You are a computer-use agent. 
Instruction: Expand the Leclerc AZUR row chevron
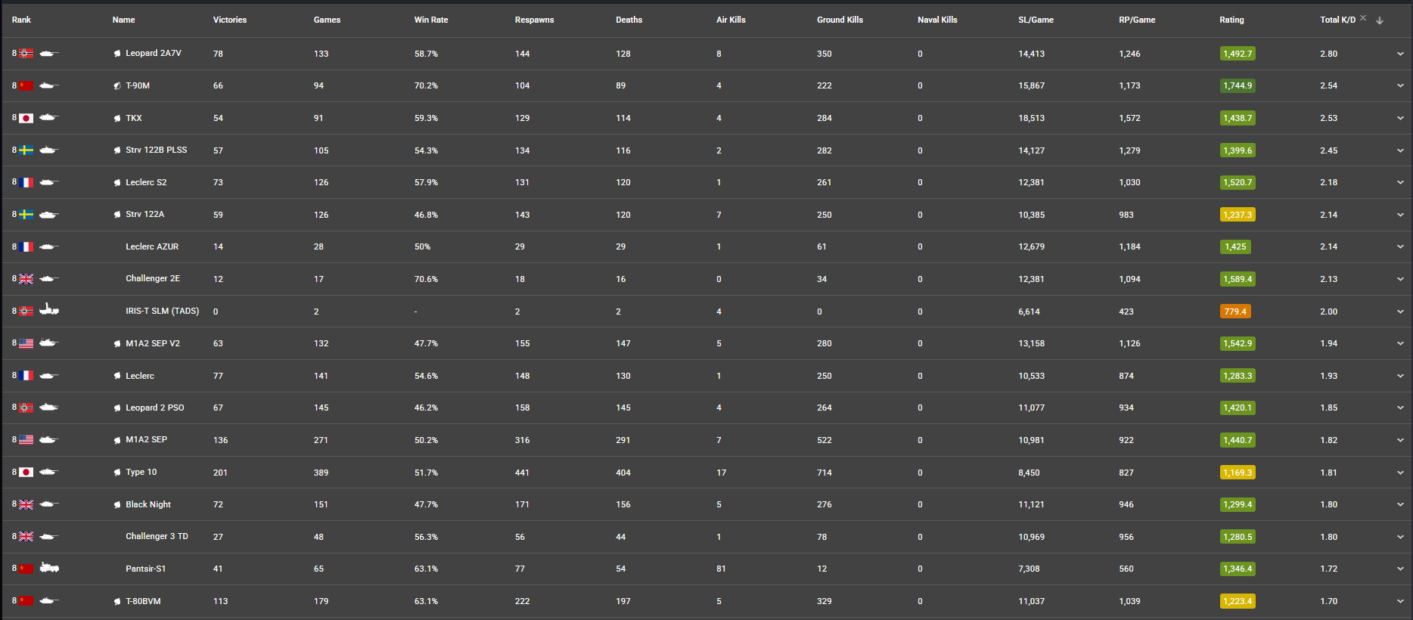pyautogui.click(x=1400, y=246)
